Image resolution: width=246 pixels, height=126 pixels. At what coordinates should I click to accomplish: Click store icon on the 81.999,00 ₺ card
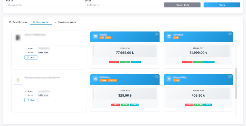click(169, 36)
